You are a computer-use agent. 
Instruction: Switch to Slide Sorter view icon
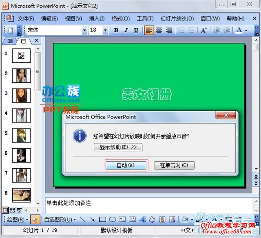(12, 210)
